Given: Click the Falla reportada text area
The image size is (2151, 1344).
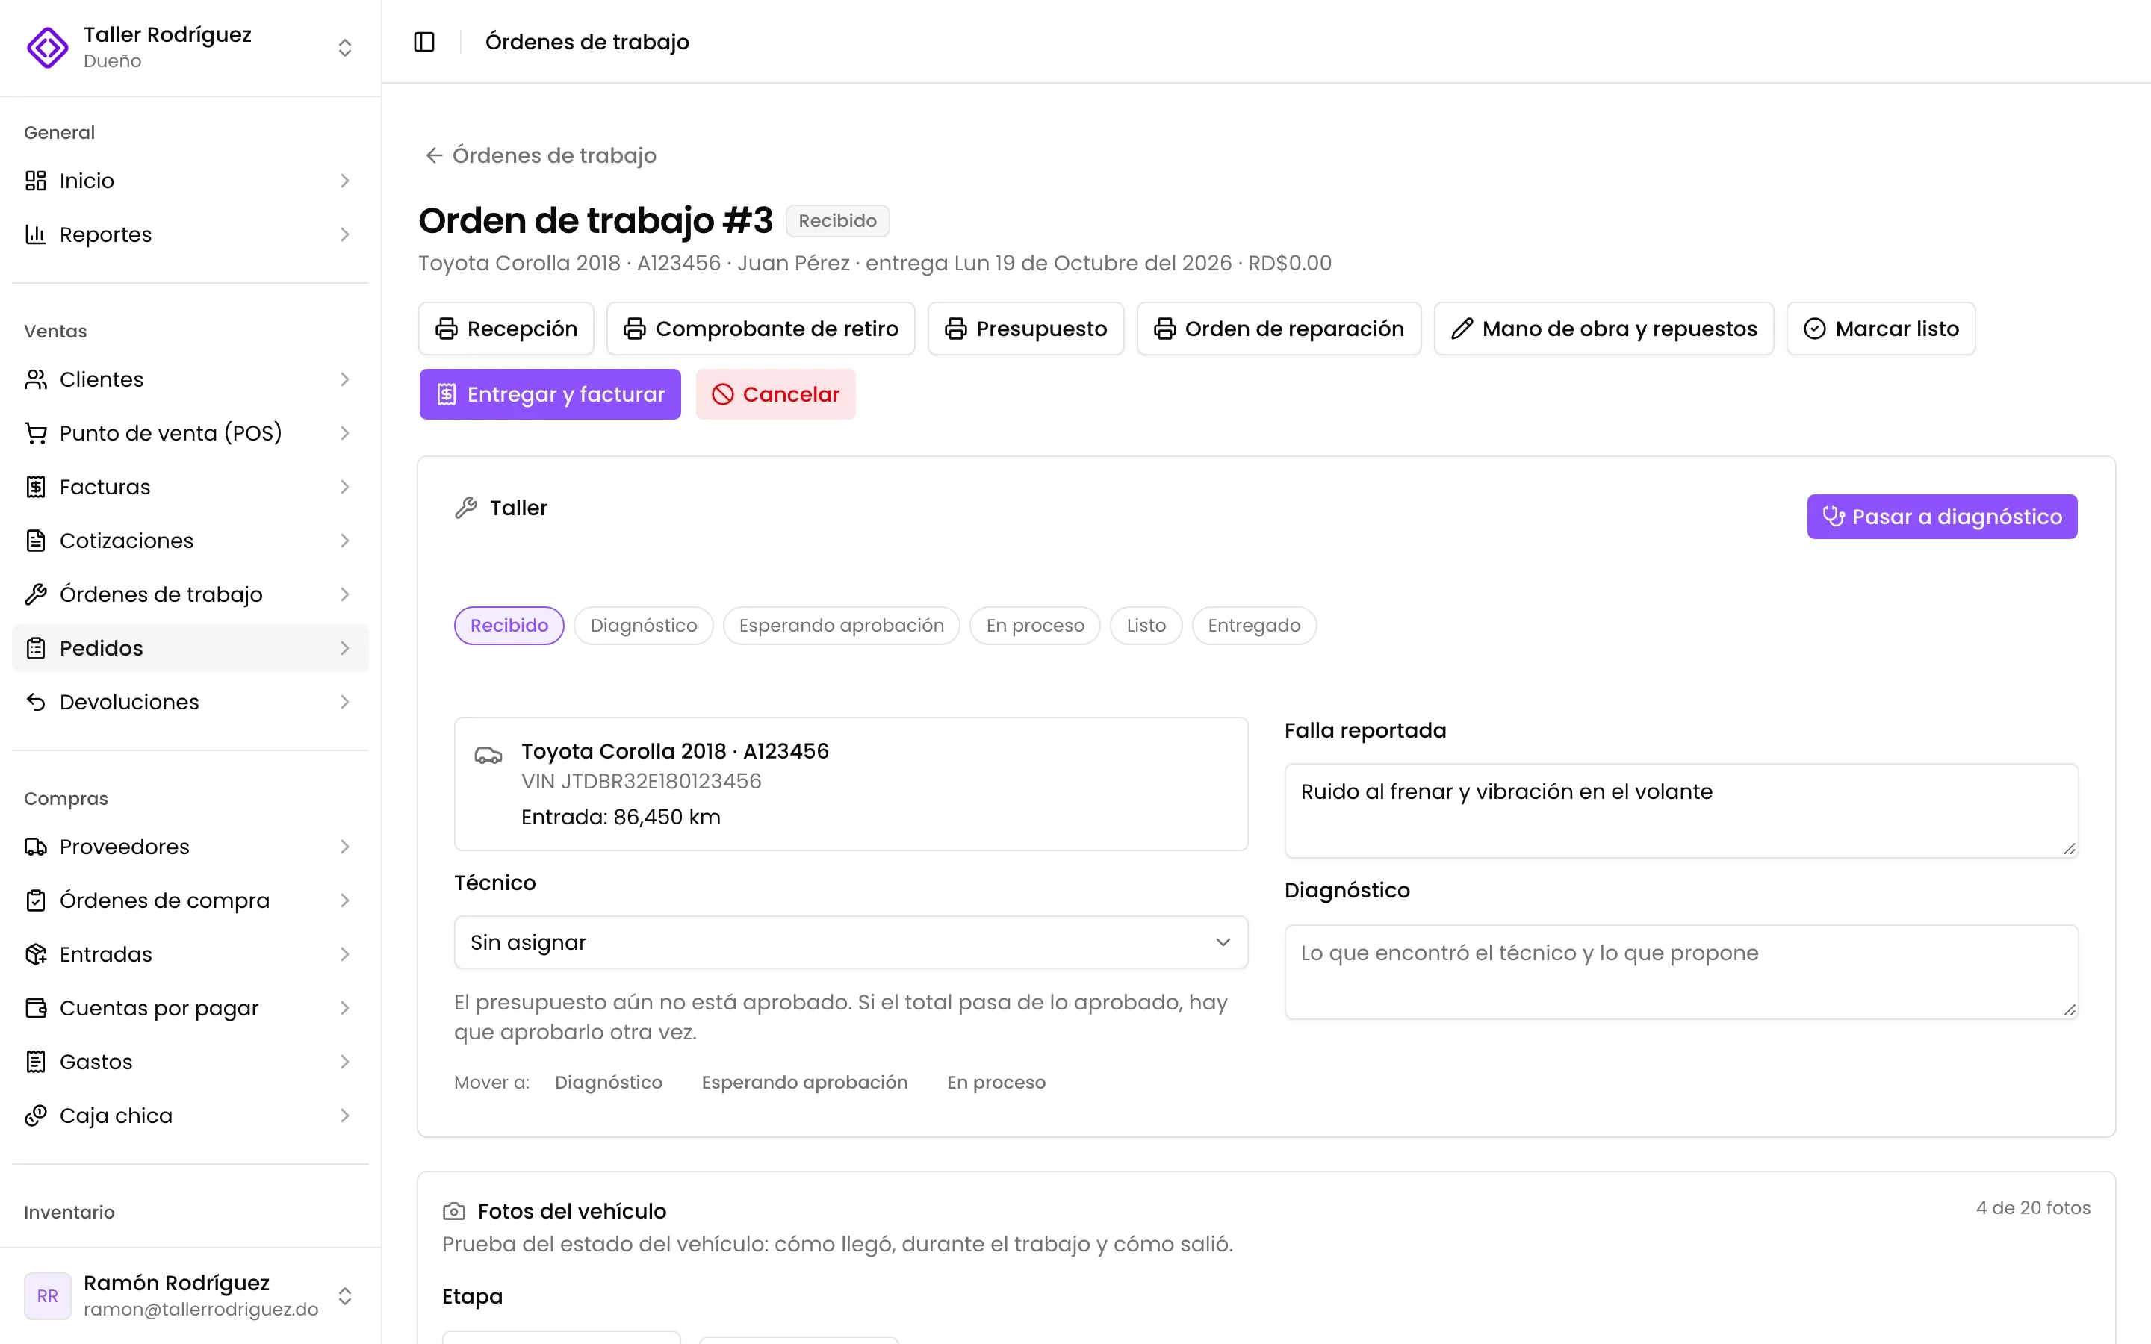Looking at the screenshot, I should [1680, 811].
